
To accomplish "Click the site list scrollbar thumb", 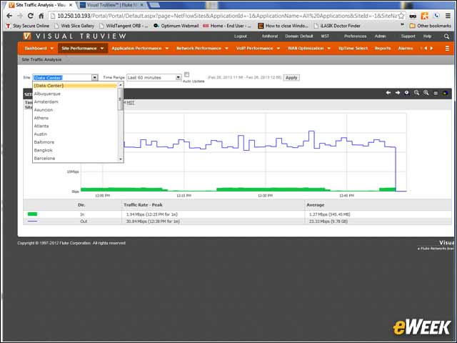I will [121, 99].
